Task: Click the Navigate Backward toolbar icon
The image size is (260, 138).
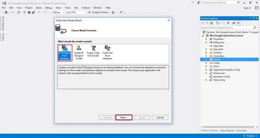Action: tap(6, 12)
